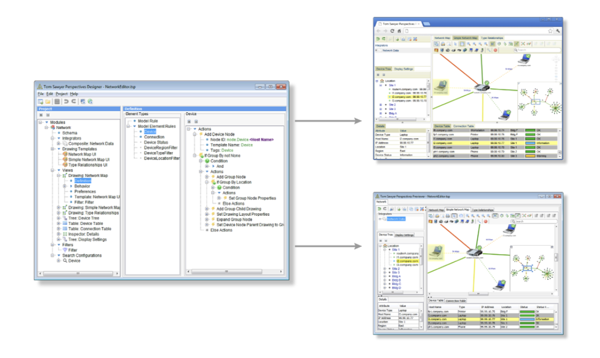Click the Location home icon in Previewer device tree
Screen dimensions: 600x358
click(x=385, y=246)
